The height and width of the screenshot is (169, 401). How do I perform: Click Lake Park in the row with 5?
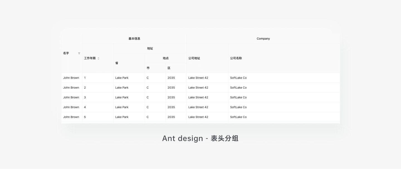click(122, 117)
